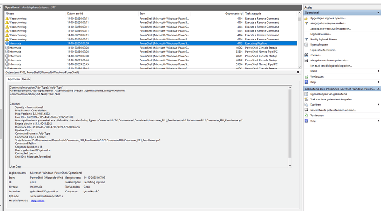Image resolution: width=381 pixels, height=211 pixels.
Task: Select the PowerShell Console Startup 40962 row at 0:07:08
Action: point(150,48)
